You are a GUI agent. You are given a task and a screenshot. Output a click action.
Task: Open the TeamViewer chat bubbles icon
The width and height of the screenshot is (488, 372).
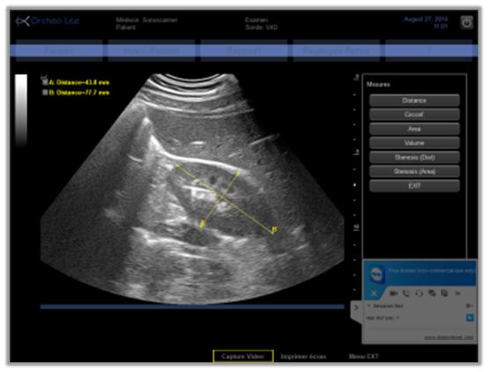[x=432, y=293]
